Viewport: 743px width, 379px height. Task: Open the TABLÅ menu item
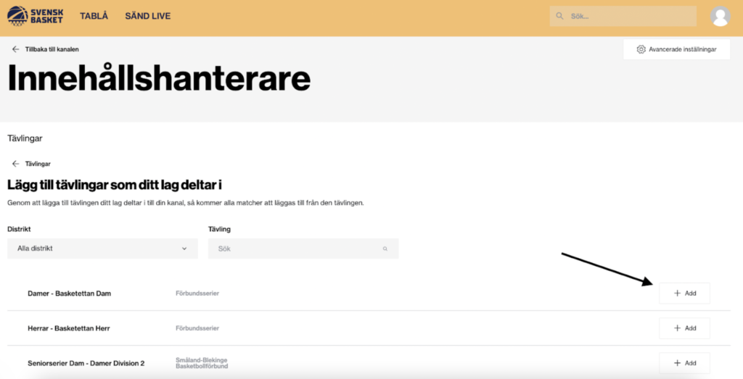[x=94, y=16]
